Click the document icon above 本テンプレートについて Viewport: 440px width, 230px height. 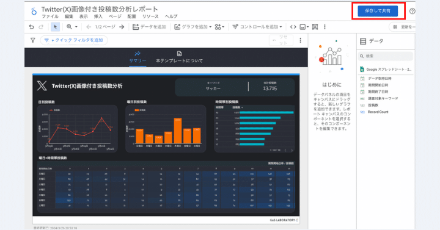(x=179, y=54)
